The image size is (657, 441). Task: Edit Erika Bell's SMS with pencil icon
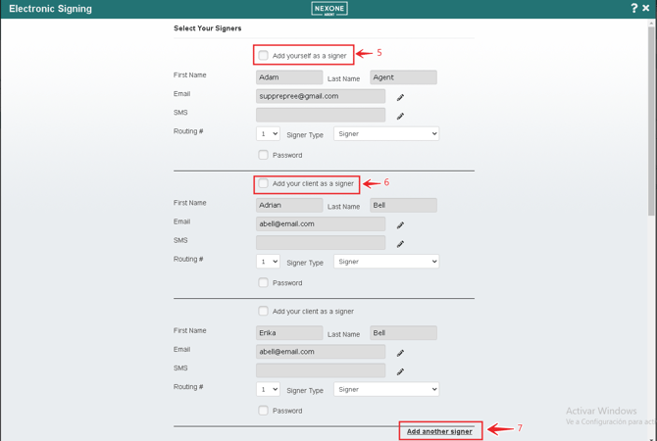click(400, 371)
